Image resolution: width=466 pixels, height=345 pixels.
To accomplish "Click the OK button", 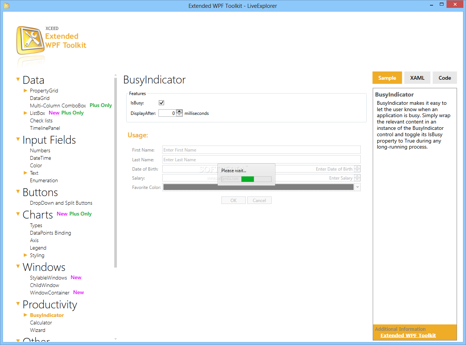I will [233, 200].
